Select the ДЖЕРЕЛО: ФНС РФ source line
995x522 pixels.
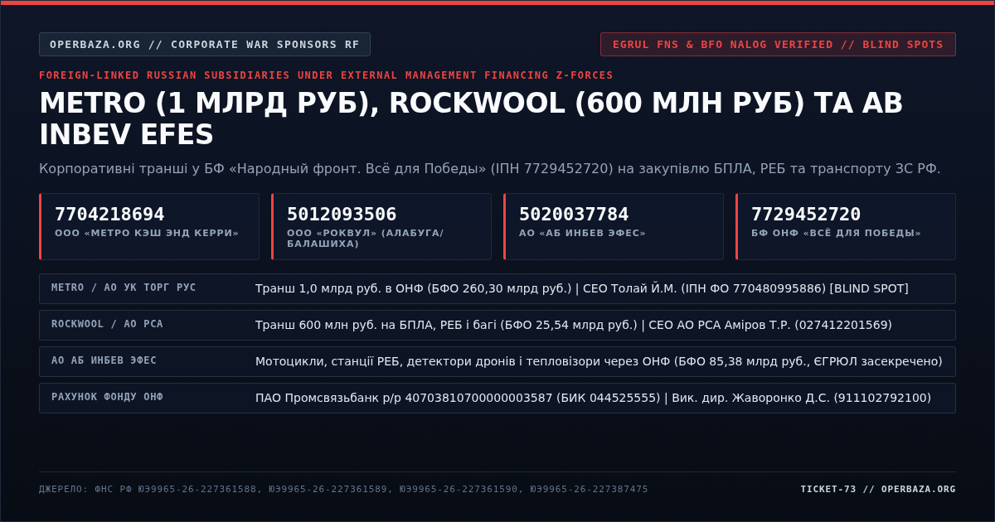click(343, 489)
